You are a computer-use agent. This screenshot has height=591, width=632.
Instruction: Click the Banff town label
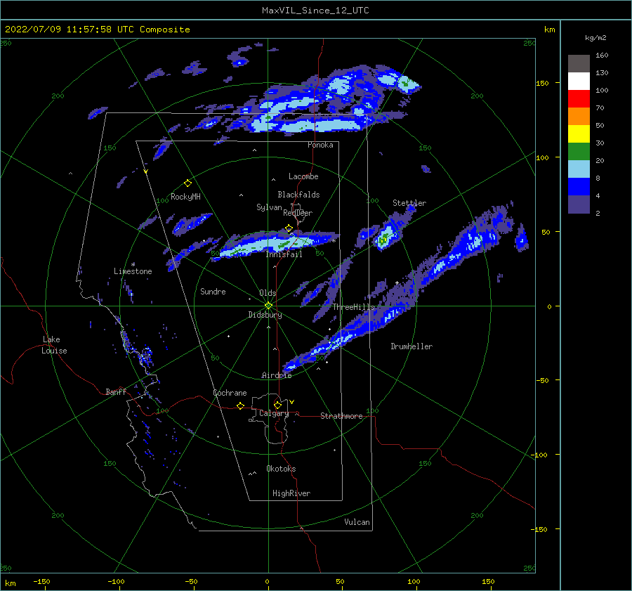[116, 391]
